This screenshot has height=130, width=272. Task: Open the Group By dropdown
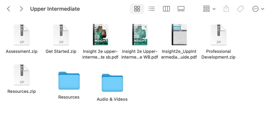point(209,9)
